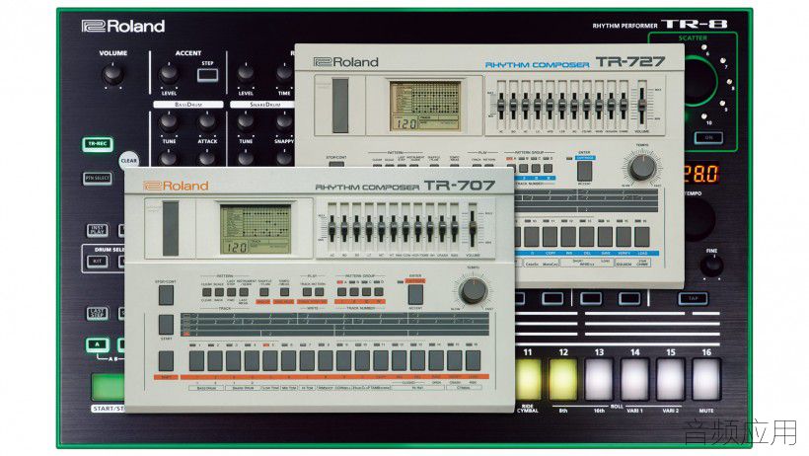Select pattern group A on the TR-707
The height and width of the screenshot is (456, 809).
tap(342, 292)
